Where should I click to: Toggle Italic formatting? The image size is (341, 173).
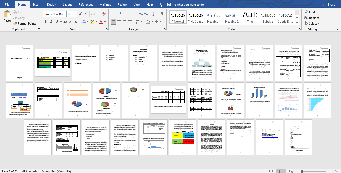tap(51, 22)
